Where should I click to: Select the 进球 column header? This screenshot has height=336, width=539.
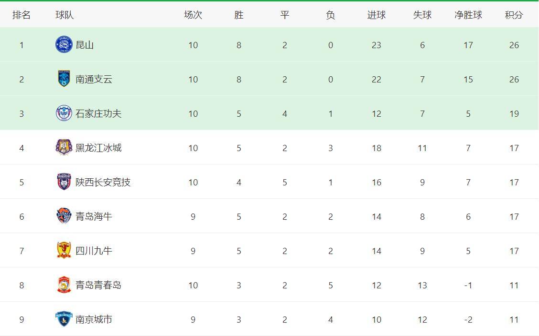pyautogui.click(x=377, y=15)
